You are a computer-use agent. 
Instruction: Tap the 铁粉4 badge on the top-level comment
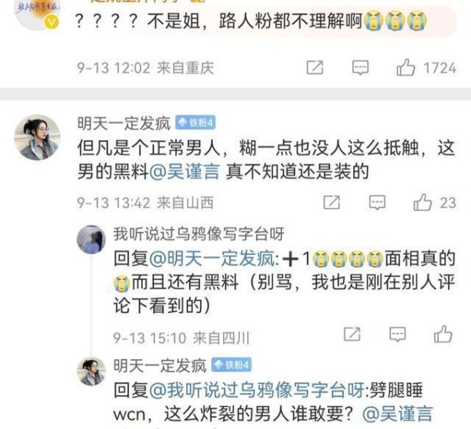tap(195, 122)
